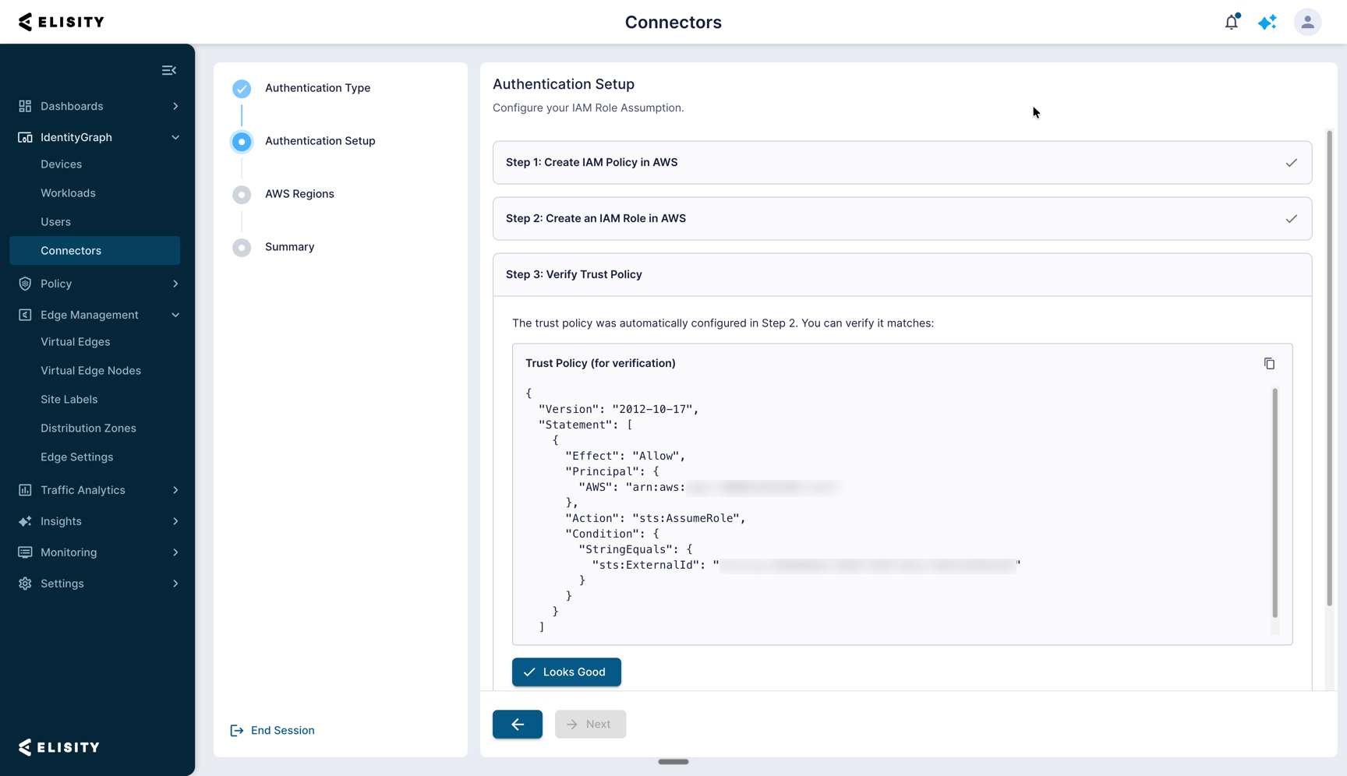Click the End Session link
Image resolution: width=1347 pixels, height=776 pixels.
coord(282,731)
